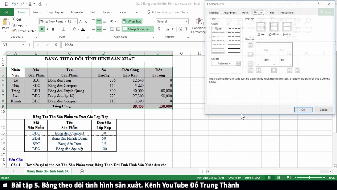Toggle Bold formatting

[x=42, y=29]
